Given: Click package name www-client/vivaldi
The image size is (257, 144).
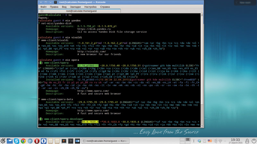Looking at the screenshot, I should coord(55,40).
